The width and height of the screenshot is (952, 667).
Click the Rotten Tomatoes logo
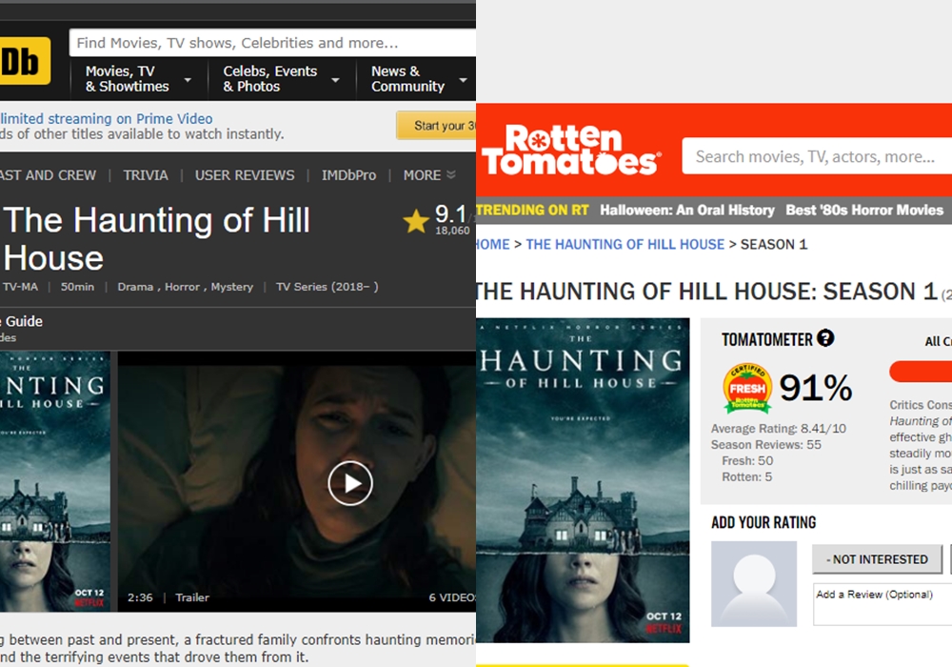point(569,151)
